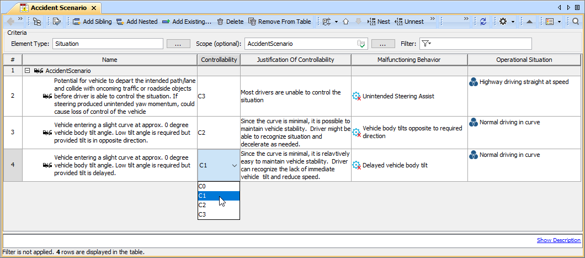
Task: Open the gear options menu
Action: (x=503, y=22)
